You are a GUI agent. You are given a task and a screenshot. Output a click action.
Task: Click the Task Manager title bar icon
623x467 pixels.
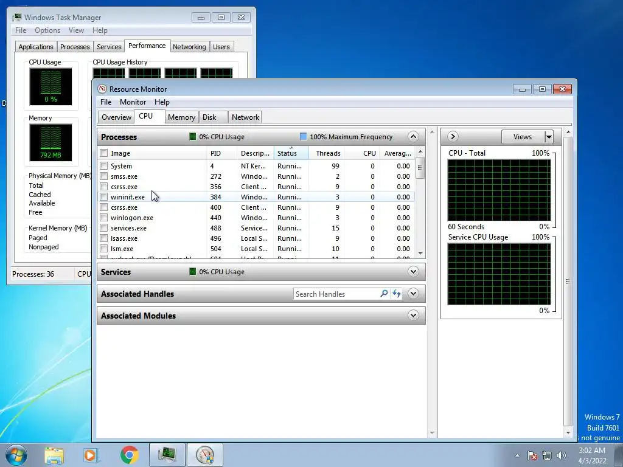point(16,17)
